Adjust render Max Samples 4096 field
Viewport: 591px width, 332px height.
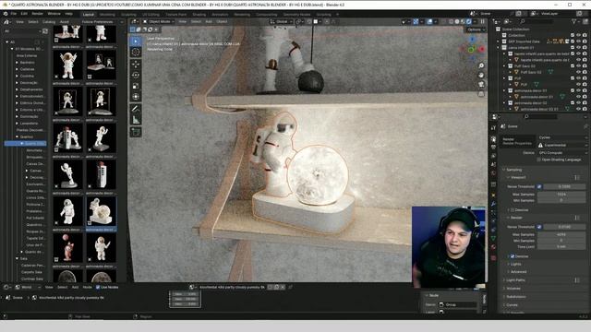pyautogui.click(x=562, y=234)
